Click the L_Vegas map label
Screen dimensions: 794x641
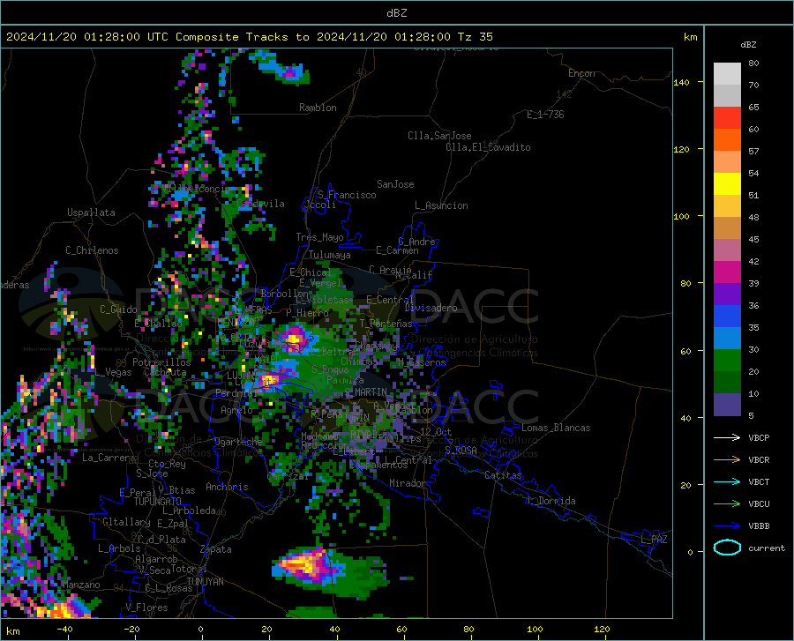pyautogui.click(x=114, y=372)
